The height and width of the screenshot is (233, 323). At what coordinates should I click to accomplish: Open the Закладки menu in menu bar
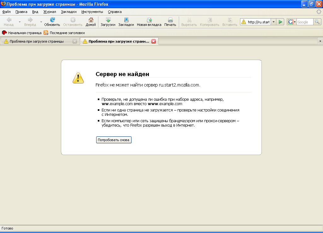click(x=69, y=12)
